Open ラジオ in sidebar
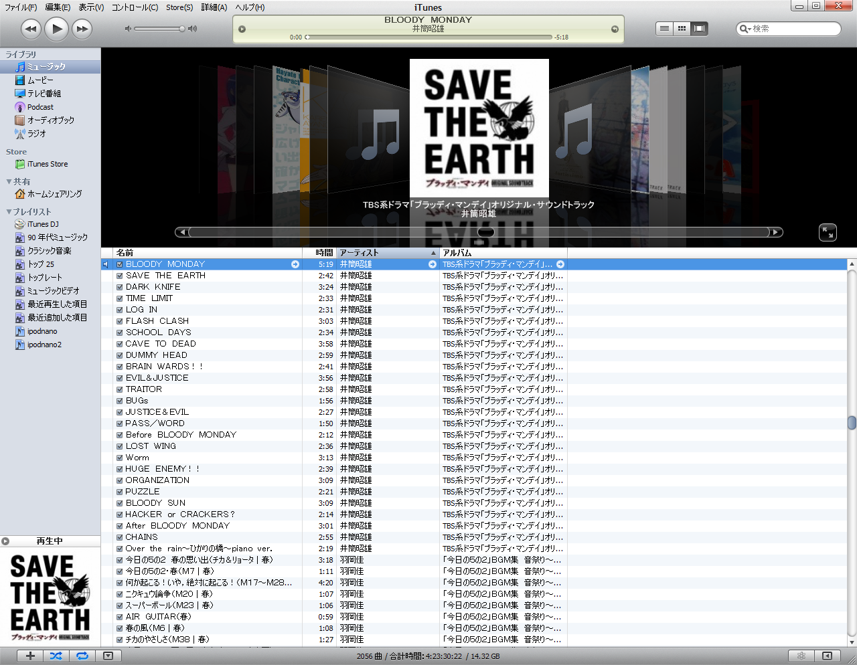This screenshot has height=665, width=857. [50, 134]
